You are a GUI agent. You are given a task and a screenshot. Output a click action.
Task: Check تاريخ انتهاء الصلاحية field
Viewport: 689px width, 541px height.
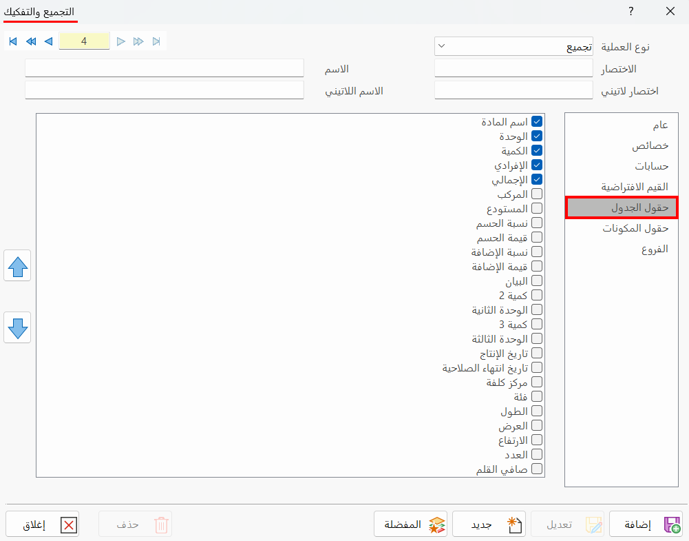point(536,367)
